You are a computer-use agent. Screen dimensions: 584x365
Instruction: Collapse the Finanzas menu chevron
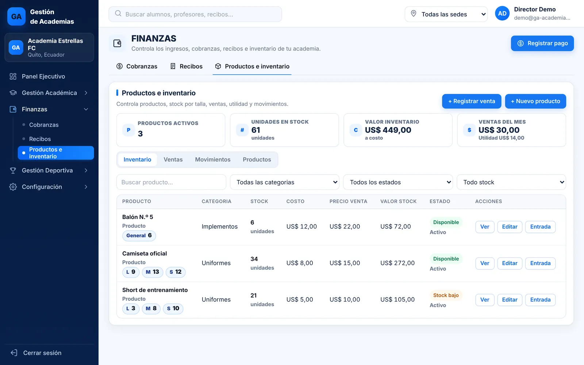point(86,109)
